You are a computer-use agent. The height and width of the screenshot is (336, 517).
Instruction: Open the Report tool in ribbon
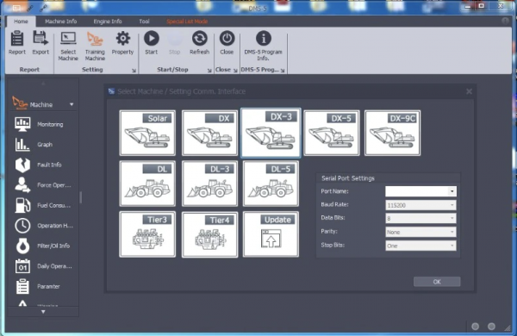17,43
